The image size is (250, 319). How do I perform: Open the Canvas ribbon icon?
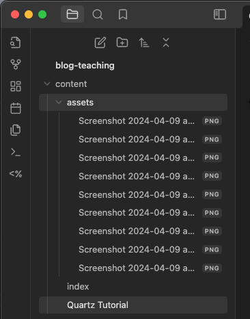coord(16,86)
